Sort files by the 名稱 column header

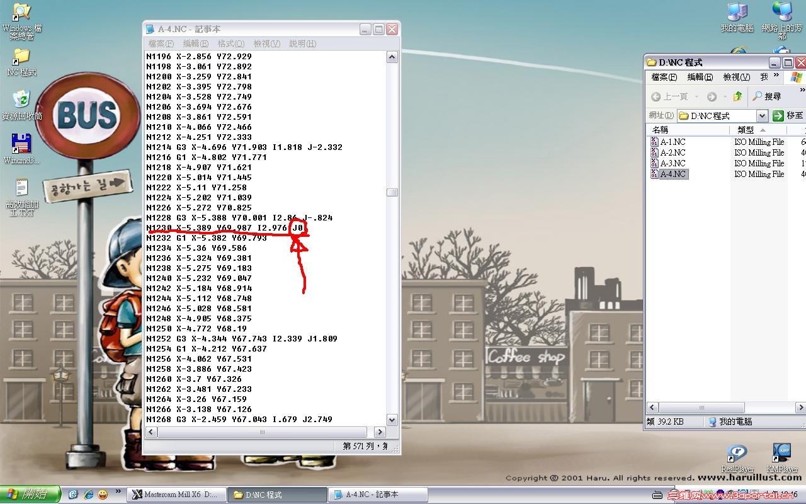[688, 130]
